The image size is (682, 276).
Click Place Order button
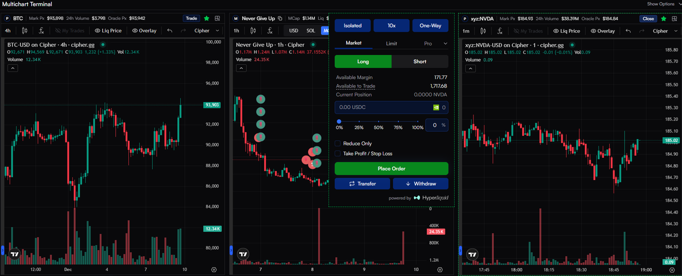pos(392,168)
